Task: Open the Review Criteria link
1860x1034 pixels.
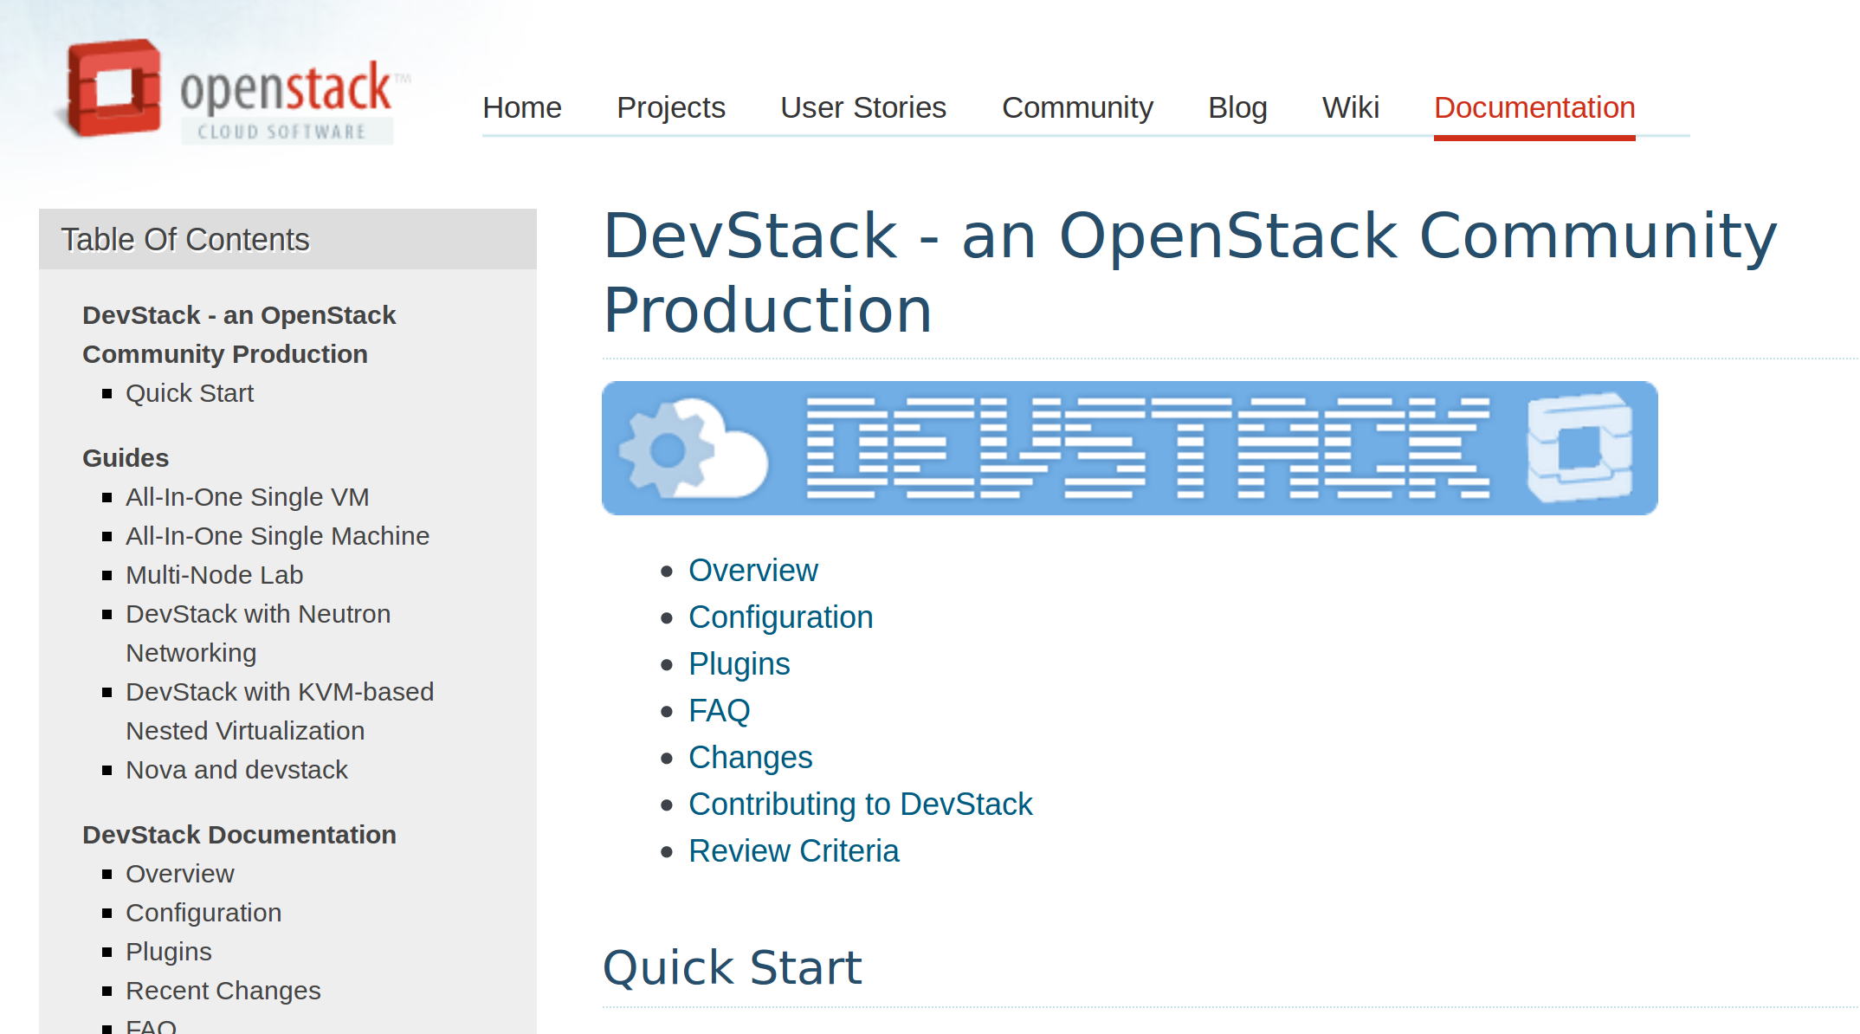Action: [x=793, y=851]
